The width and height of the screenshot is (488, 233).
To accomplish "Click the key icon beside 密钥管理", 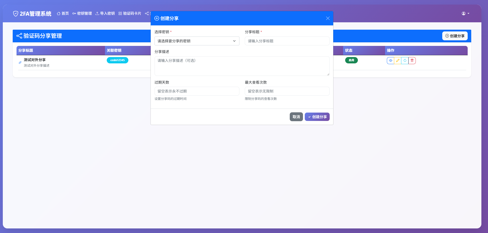I will coord(74,13).
